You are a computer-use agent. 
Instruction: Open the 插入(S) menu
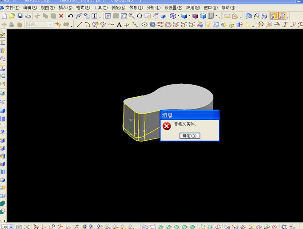click(65, 8)
